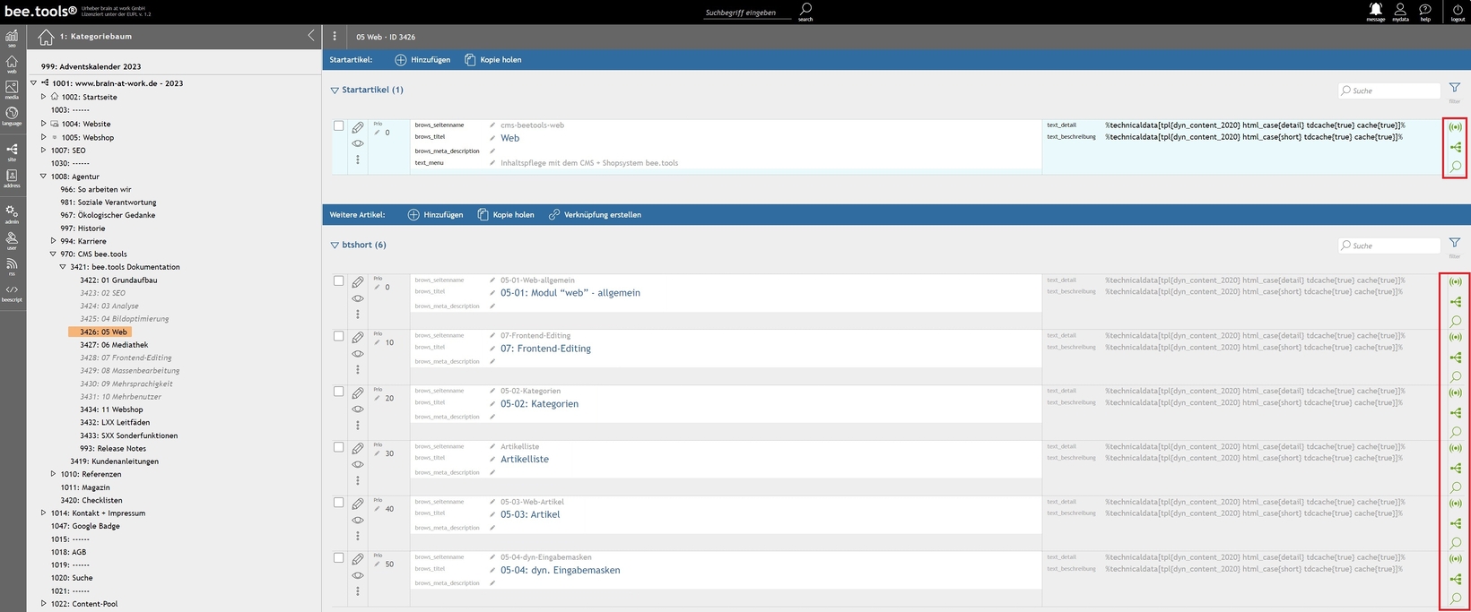The image size is (1471, 612).
Task: Edit pencil icon for 07: Frontend-Editing row
Action: click(x=358, y=338)
